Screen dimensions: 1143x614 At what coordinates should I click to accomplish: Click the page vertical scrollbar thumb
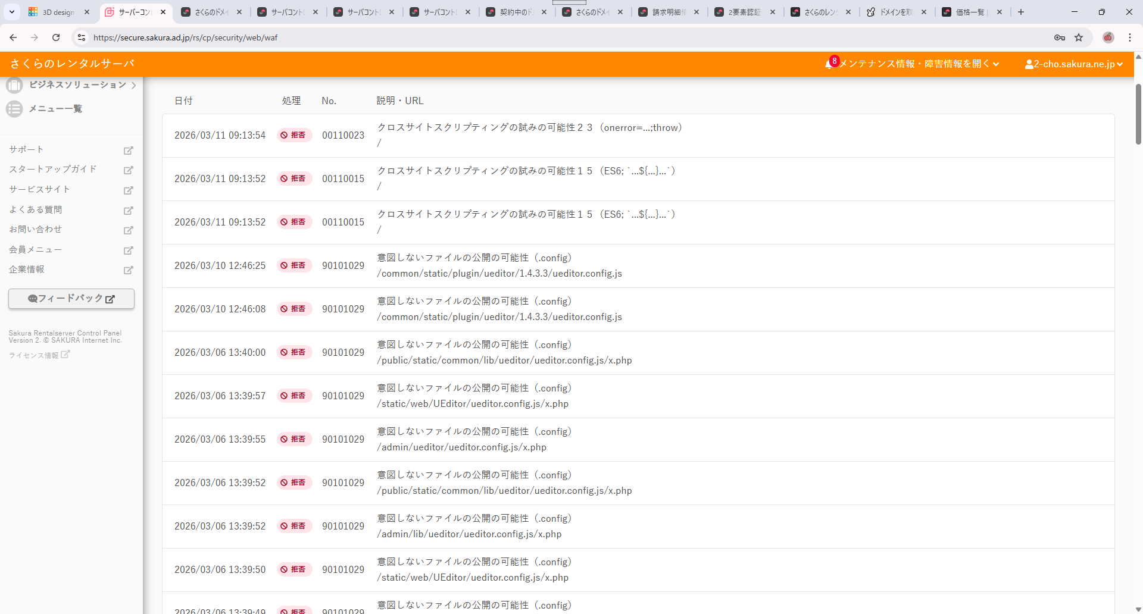tap(1138, 113)
